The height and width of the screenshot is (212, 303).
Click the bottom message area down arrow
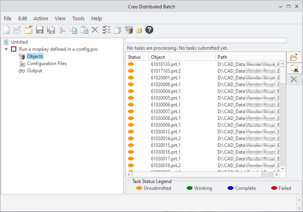(299, 208)
